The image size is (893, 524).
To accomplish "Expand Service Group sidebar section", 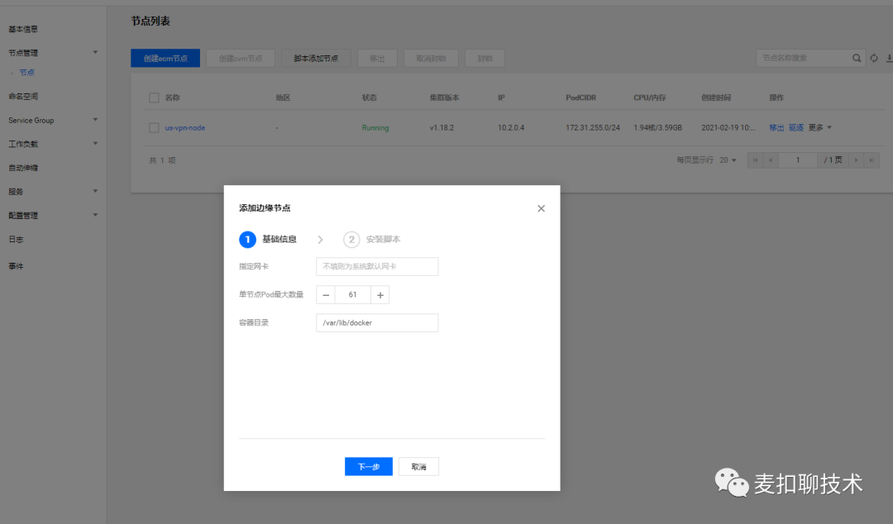I will [95, 120].
